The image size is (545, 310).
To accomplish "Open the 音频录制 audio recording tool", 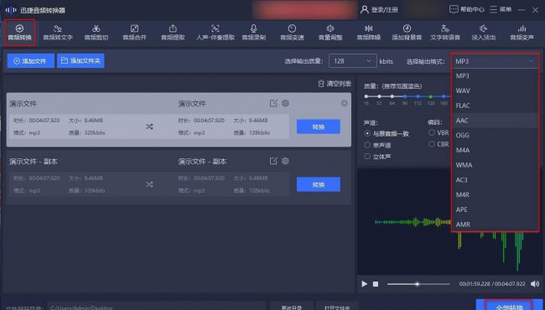I will point(254,33).
